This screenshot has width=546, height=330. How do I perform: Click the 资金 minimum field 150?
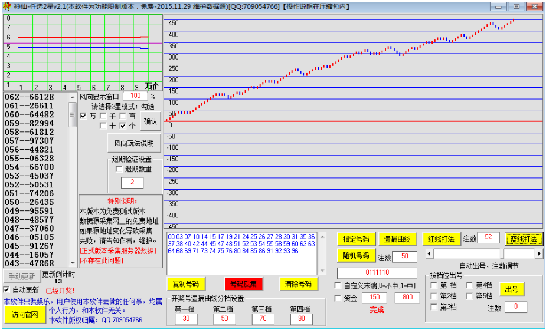pyautogui.click(x=375, y=298)
